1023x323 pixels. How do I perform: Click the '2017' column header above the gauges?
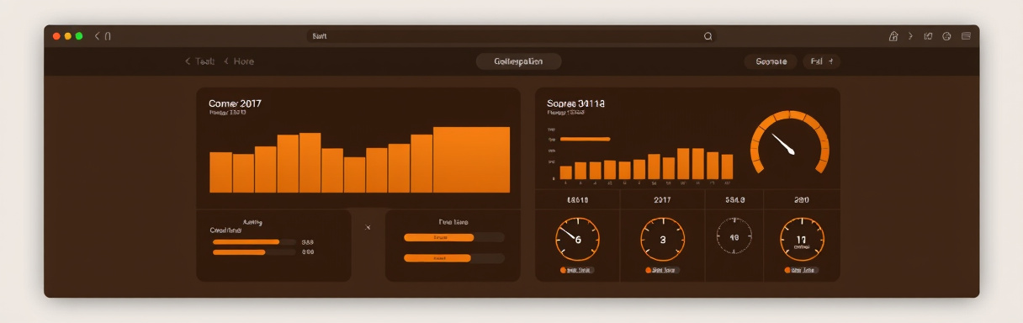click(662, 200)
